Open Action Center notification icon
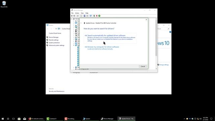 coord(211,119)
